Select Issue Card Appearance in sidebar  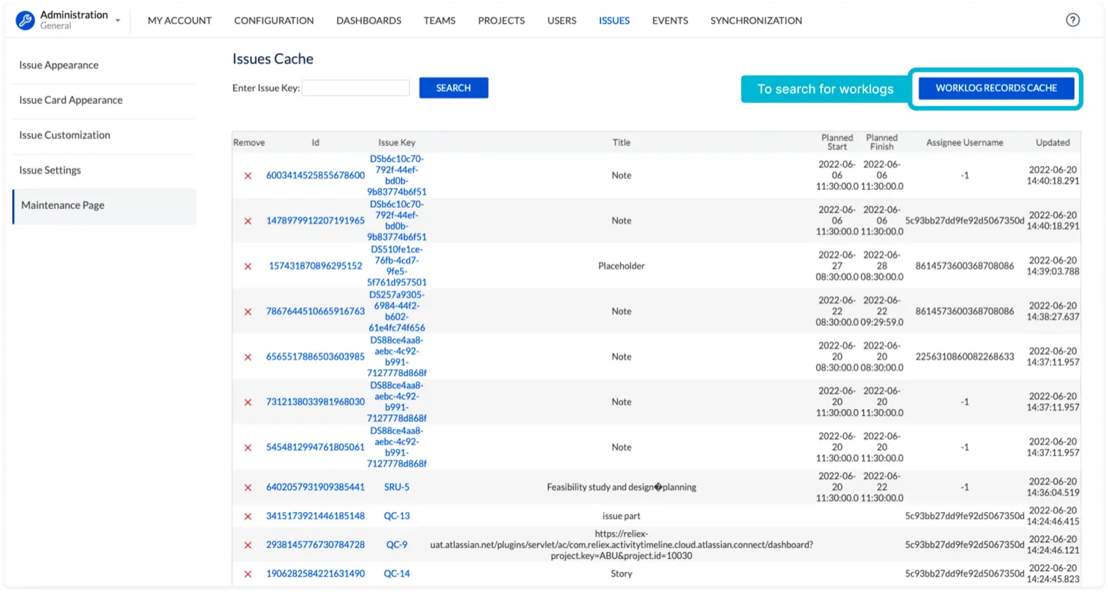tap(71, 100)
